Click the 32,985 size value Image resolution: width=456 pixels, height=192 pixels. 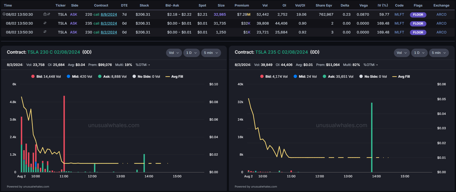(220, 14)
